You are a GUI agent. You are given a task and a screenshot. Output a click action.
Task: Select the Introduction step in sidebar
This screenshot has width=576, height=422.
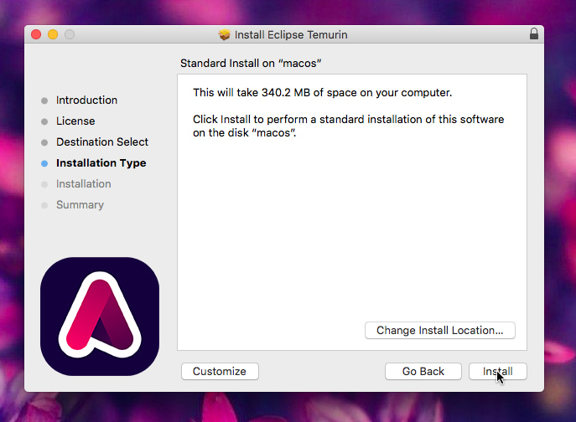pyautogui.click(x=86, y=100)
